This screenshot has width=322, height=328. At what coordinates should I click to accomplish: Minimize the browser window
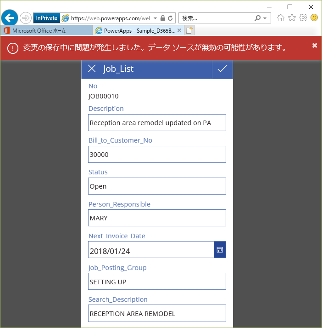(x=269, y=7)
